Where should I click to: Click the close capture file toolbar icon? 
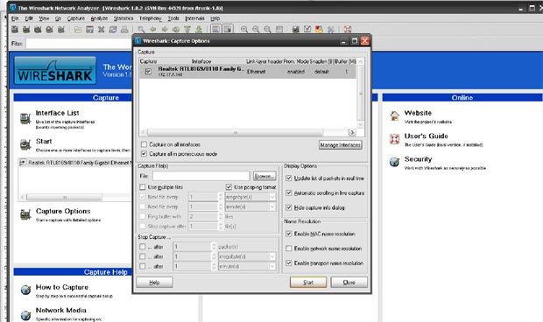coord(101,30)
